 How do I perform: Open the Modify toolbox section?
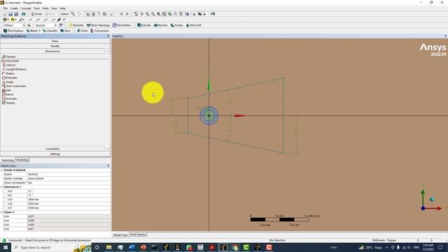(55, 46)
